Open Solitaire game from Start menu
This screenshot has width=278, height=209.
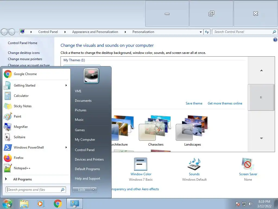click(x=36, y=137)
